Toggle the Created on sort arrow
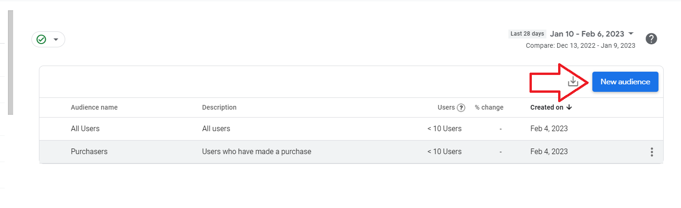 [569, 107]
